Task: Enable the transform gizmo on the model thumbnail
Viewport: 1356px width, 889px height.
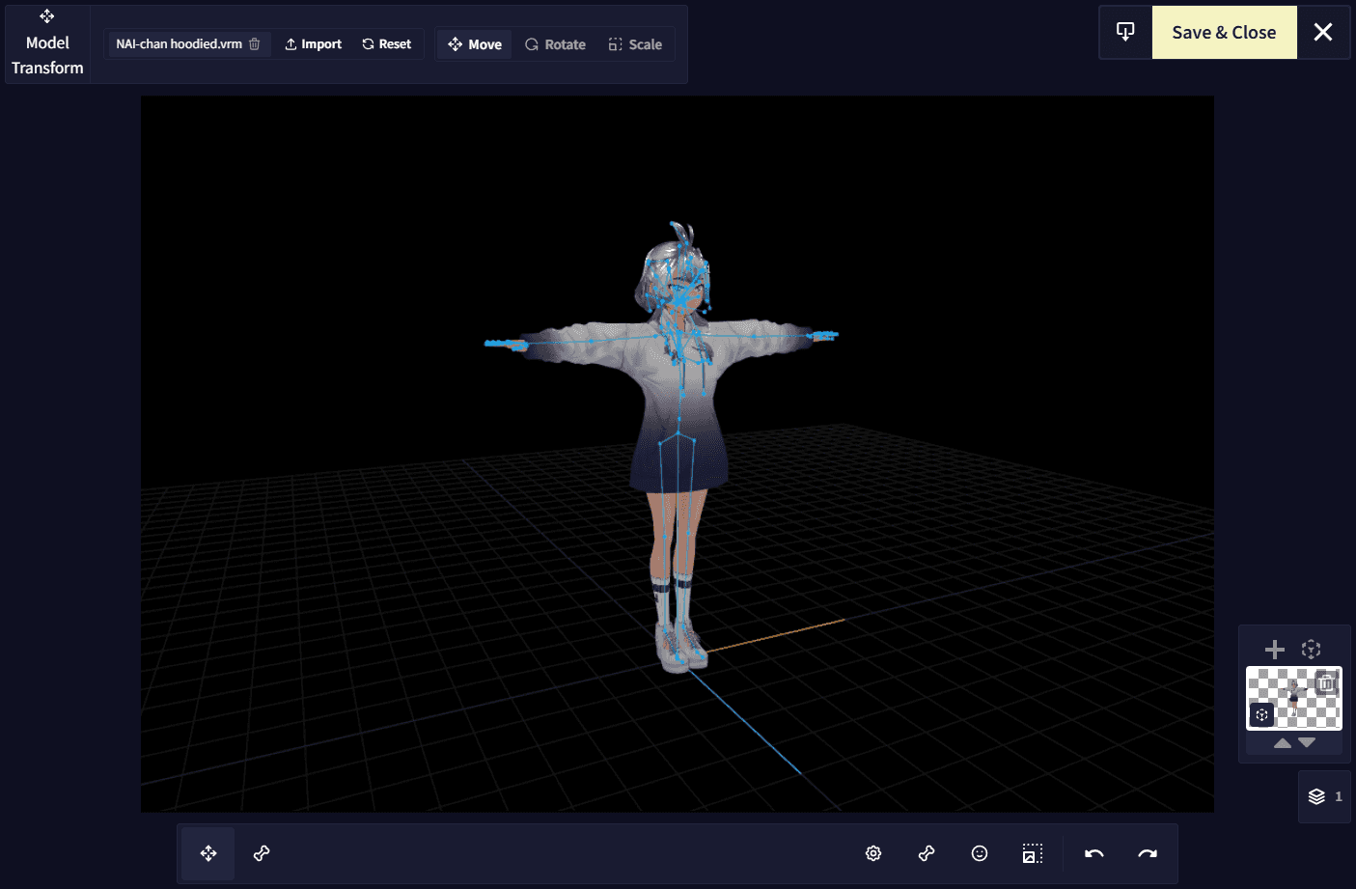Action: (x=1261, y=714)
